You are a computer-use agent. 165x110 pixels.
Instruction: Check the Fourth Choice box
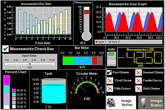click(138, 80)
